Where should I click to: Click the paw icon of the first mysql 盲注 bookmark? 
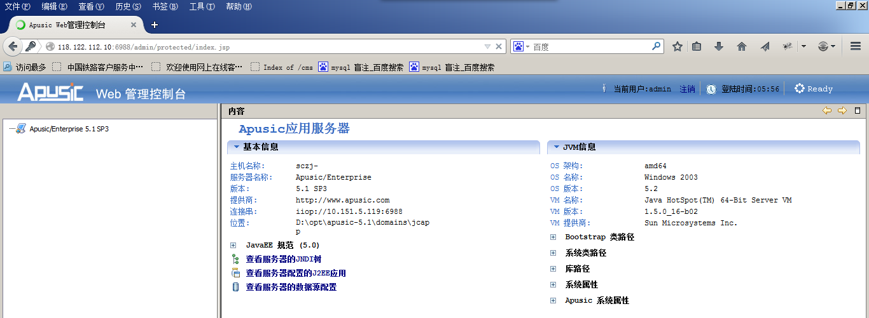(323, 67)
